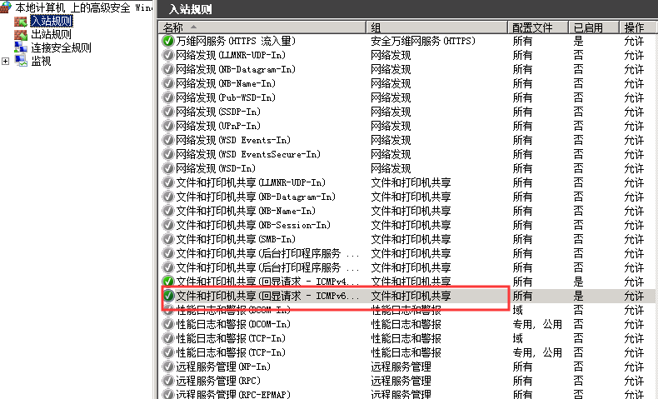Click gray status icon of 网络发现 (SSDP-In)
The image size is (658, 399).
click(168, 112)
